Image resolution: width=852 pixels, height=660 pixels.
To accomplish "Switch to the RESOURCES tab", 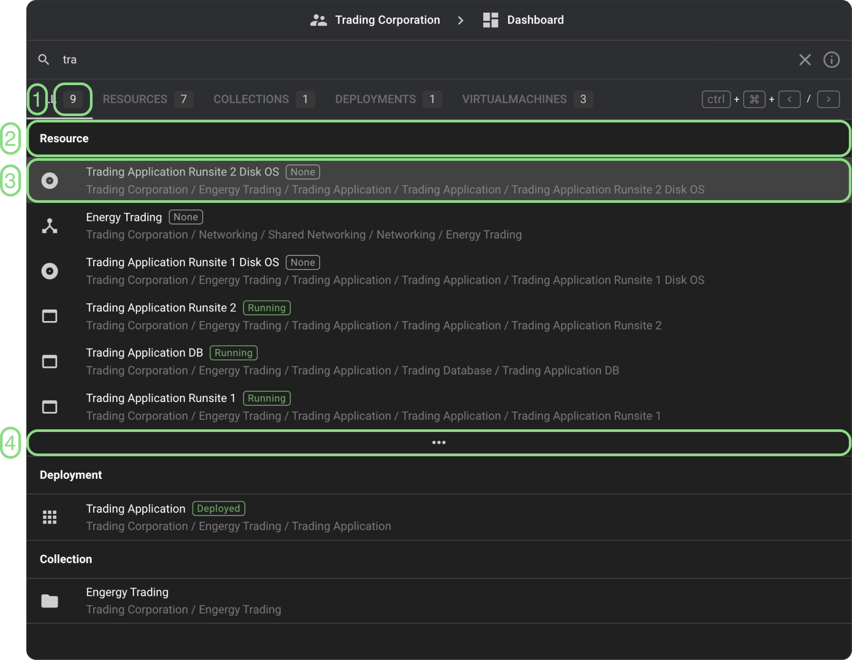I will 135,99.
